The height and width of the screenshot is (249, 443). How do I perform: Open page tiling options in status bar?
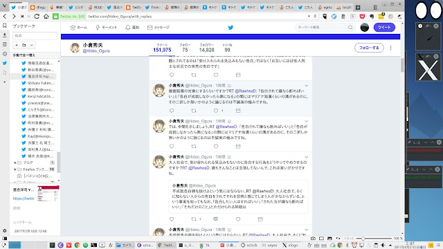point(321,238)
